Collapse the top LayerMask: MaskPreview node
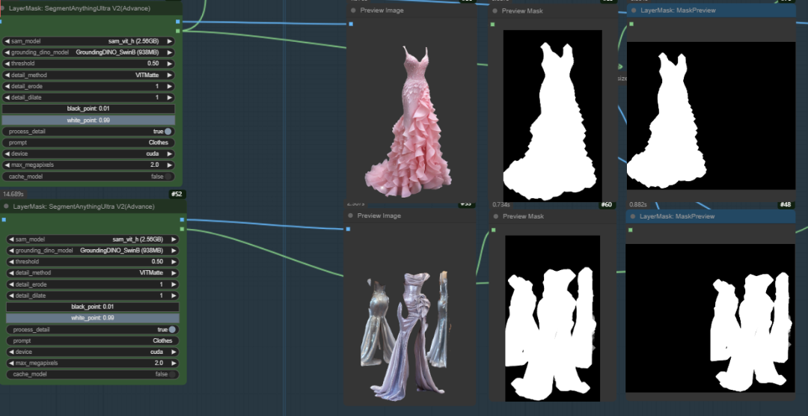The width and height of the screenshot is (808, 416). pyautogui.click(x=633, y=11)
